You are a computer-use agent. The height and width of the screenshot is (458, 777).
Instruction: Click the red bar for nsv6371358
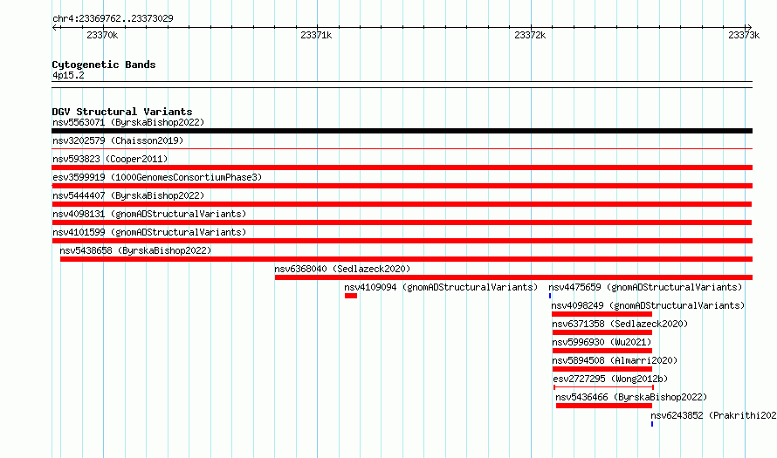click(x=602, y=332)
